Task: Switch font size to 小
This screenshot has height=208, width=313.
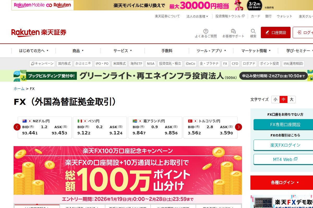Action: pyautogui.click(x=275, y=99)
